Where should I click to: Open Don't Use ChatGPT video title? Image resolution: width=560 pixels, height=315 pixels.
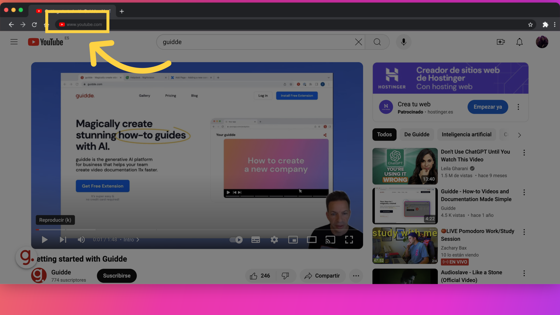(x=475, y=156)
